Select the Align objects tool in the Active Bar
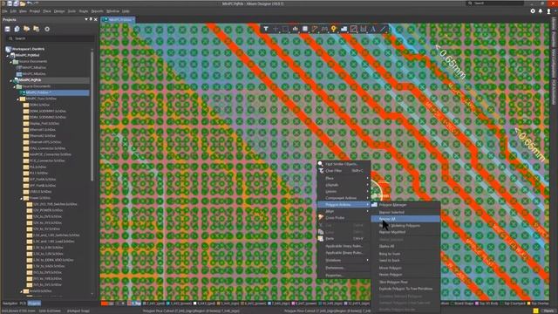The image size is (558, 314). tap(295, 29)
